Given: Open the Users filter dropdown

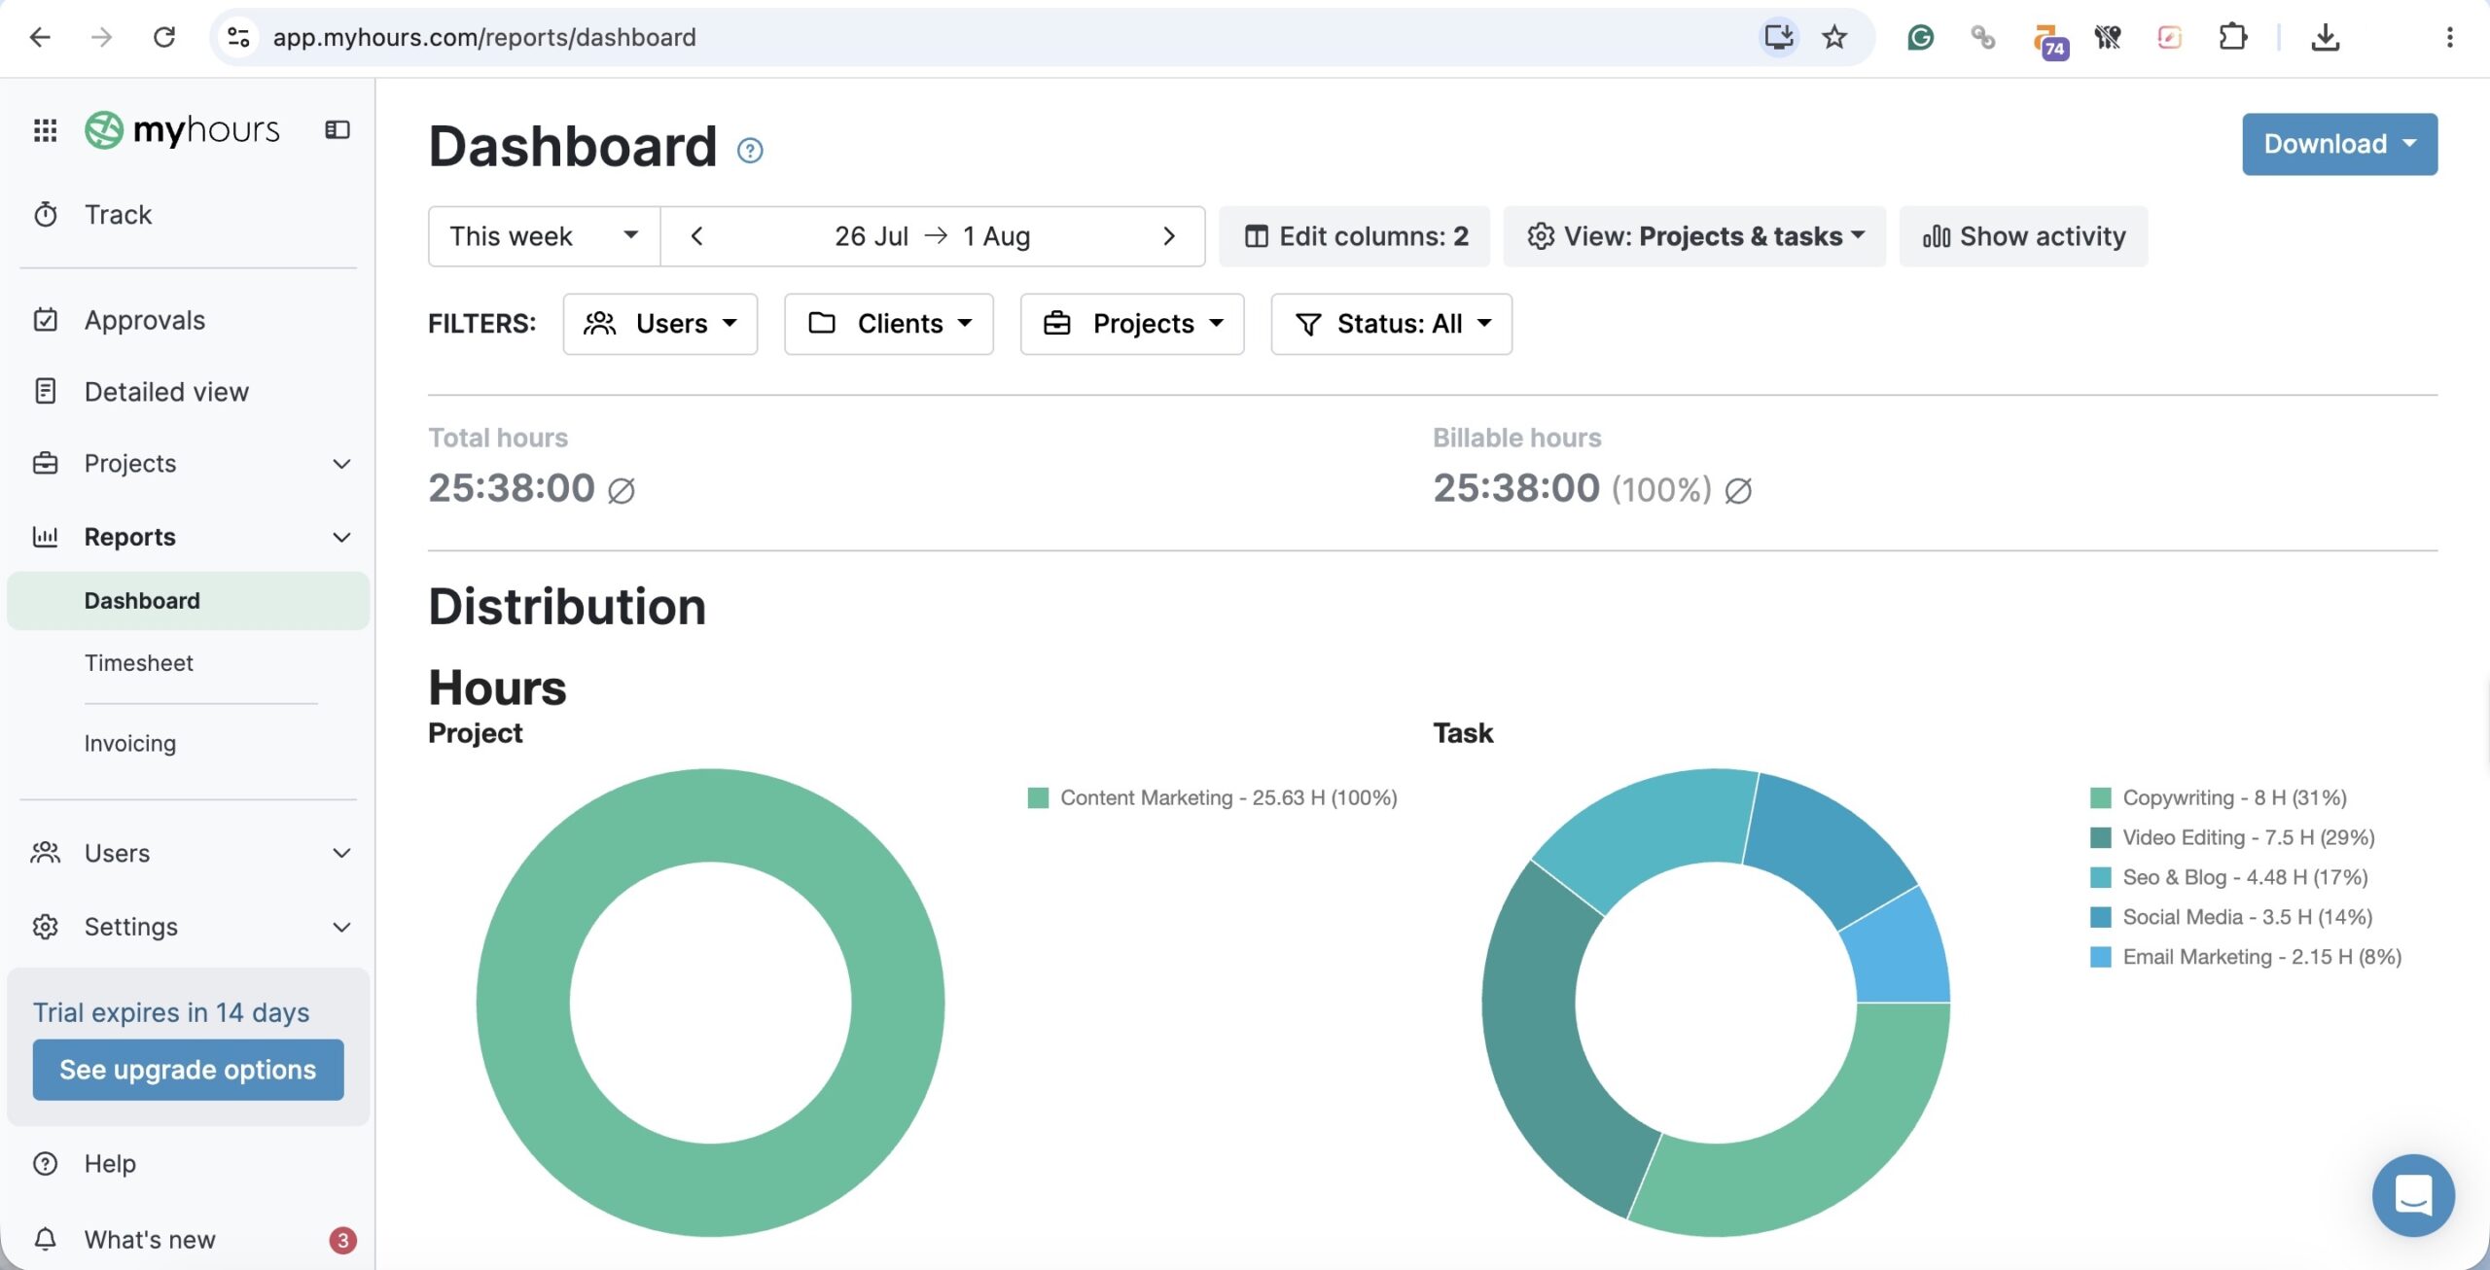Looking at the screenshot, I should click(659, 323).
